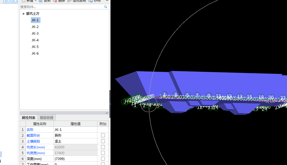Click the 新建 (new component) toolbar button

28,1
